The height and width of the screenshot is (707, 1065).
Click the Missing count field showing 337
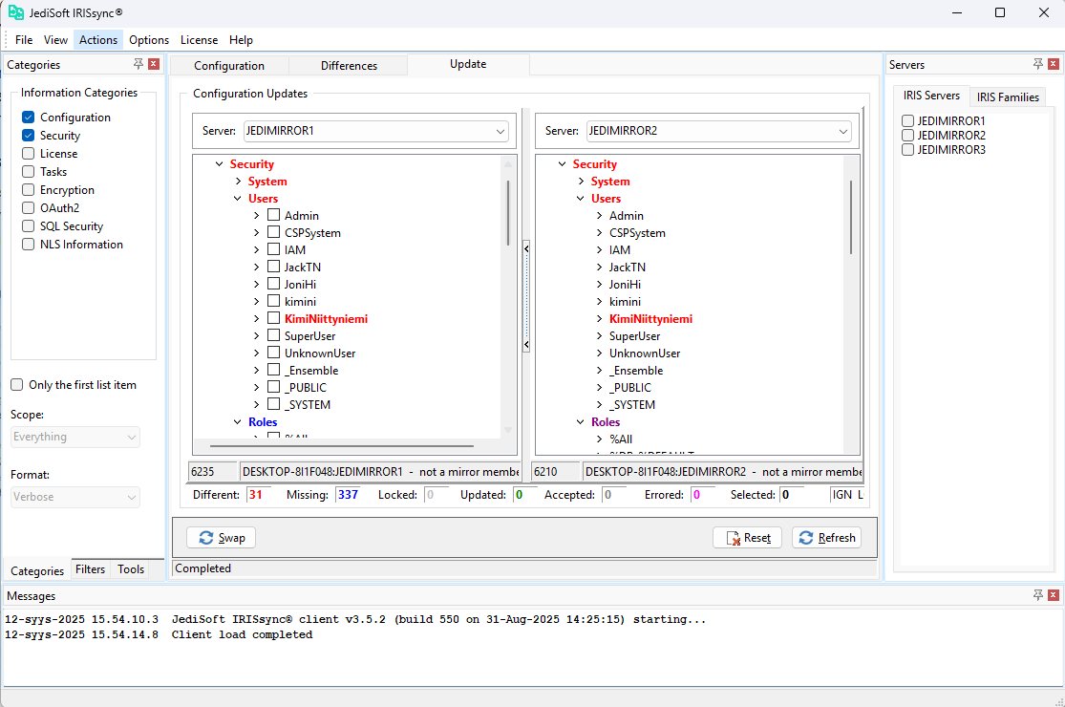pos(350,495)
